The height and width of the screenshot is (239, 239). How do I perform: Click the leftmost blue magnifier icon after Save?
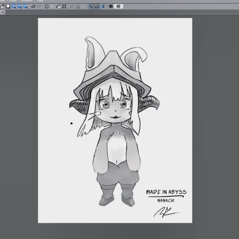[14, 6]
